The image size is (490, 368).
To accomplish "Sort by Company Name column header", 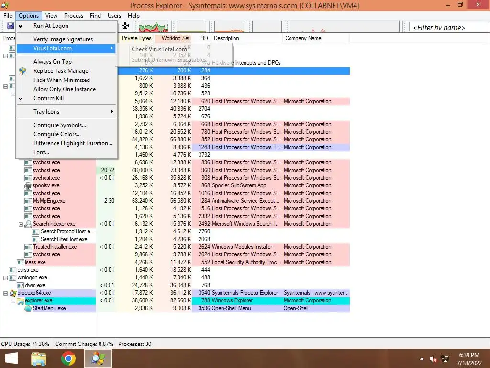I will [316, 38].
